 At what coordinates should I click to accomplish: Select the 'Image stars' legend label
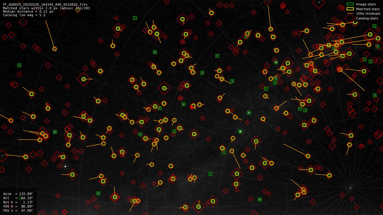click(x=366, y=4)
